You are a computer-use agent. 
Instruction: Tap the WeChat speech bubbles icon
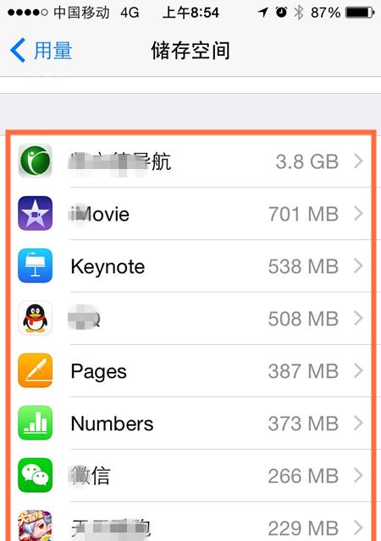point(36,475)
